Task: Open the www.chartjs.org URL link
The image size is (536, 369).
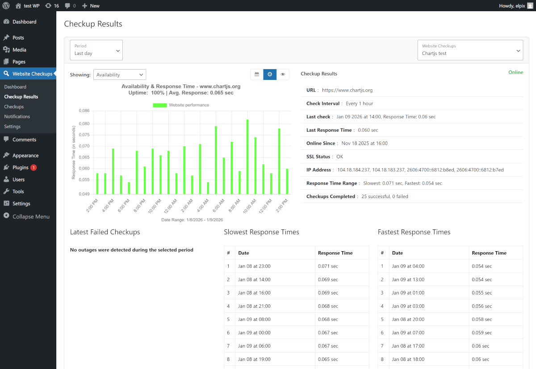Action: point(347,90)
